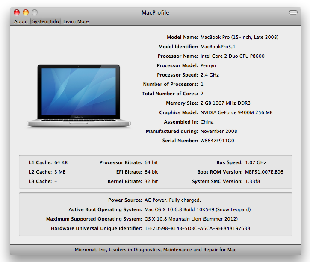This screenshot has width=310, height=262.
Task: Click the MacBook Pro laptop image
Action: pyautogui.click(x=79, y=96)
